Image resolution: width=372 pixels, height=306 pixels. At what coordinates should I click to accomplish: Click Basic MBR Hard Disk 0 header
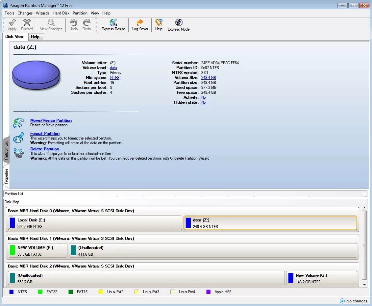tap(71, 211)
